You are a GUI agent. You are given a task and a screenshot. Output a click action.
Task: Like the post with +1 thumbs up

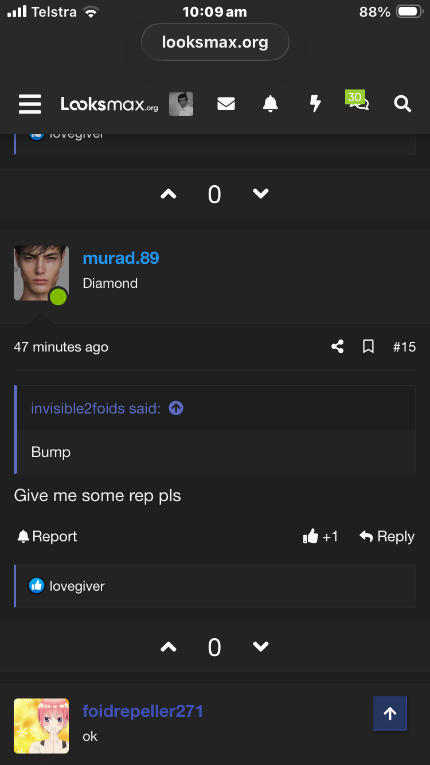(x=320, y=536)
